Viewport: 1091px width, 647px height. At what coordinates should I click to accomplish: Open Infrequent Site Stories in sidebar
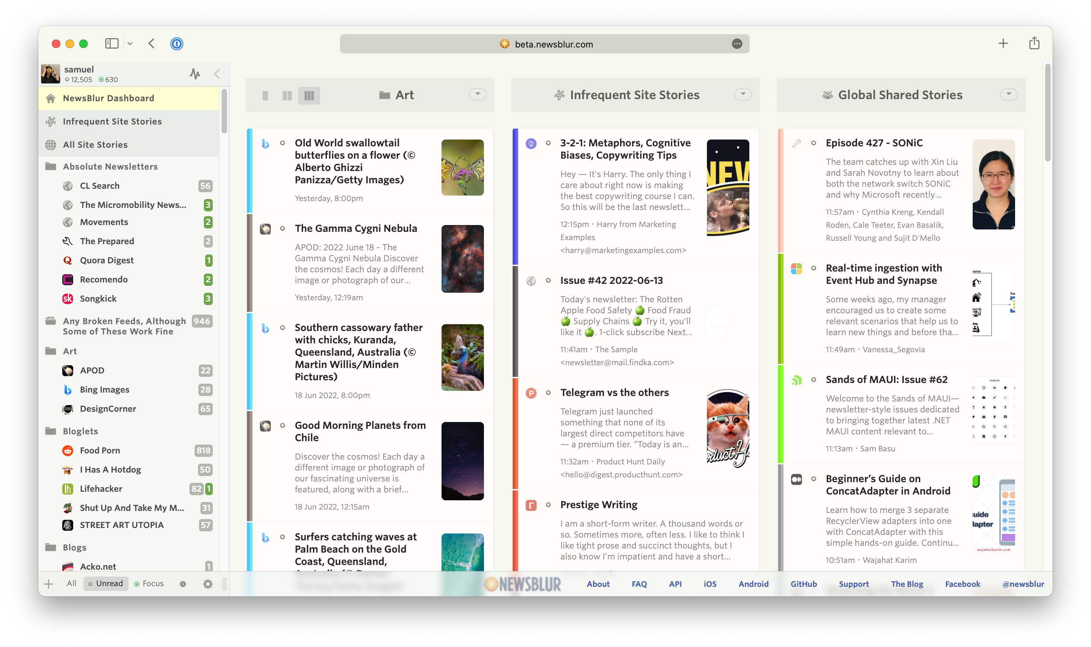click(129, 121)
